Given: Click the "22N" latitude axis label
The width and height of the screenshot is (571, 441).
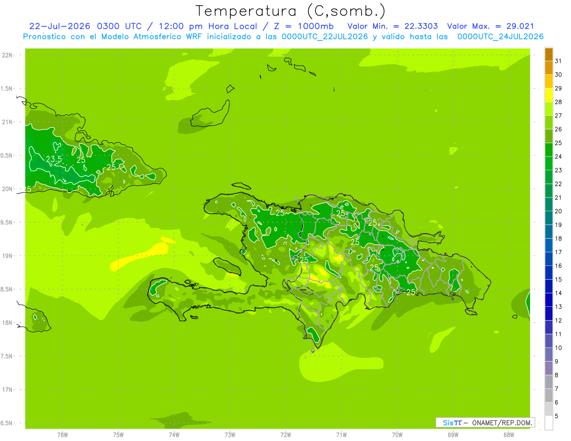Looking at the screenshot, I should pyautogui.click(x=7, y=55).
